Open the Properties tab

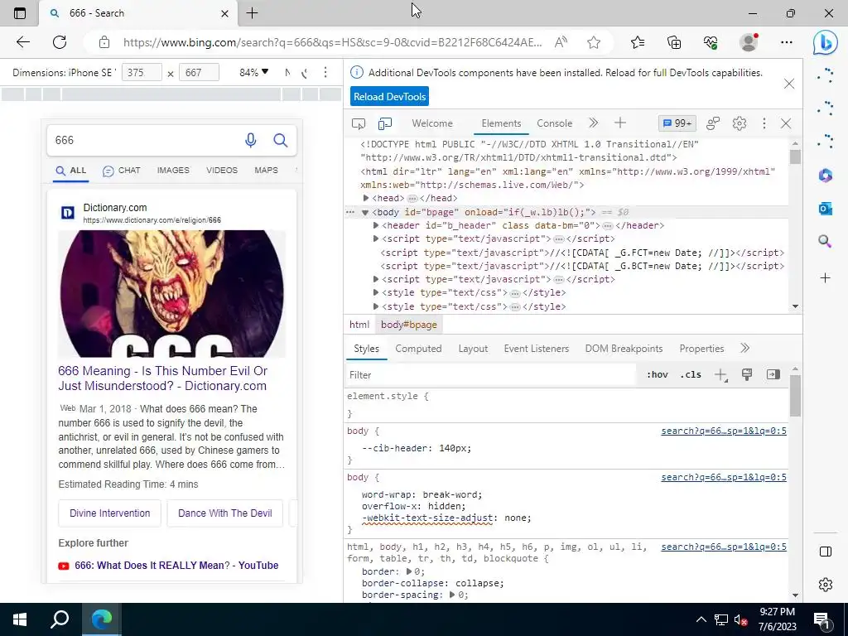tap(701, 349)
